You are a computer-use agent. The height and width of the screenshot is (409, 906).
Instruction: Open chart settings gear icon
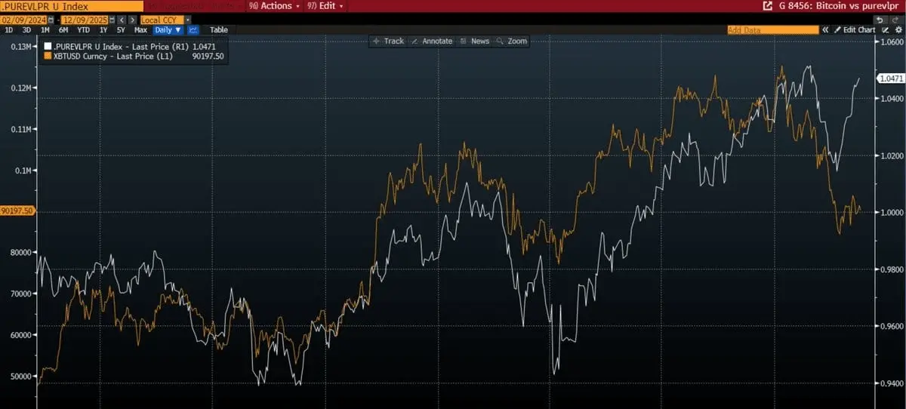[x=898, y=29]
